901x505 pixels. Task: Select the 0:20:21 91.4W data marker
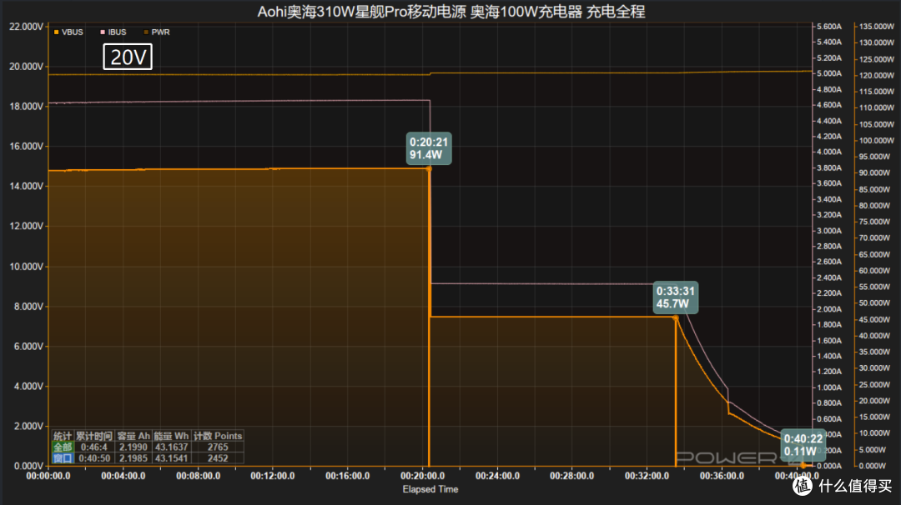429,148
